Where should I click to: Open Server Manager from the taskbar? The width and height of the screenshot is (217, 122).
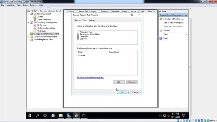tap(68, 116)
